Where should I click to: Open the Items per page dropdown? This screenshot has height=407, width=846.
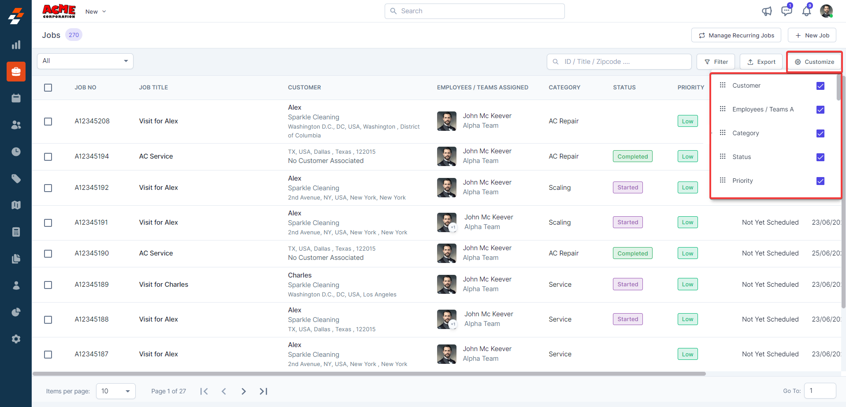tap(115, 391)
